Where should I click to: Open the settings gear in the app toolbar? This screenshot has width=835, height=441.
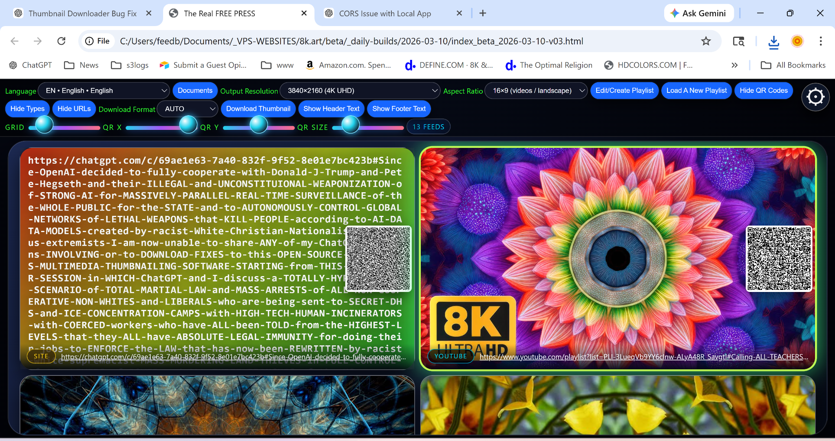(815, 97)
